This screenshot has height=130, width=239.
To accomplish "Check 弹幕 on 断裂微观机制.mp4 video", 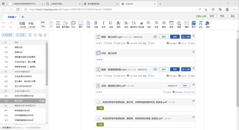I will click(x=189, y=76).
